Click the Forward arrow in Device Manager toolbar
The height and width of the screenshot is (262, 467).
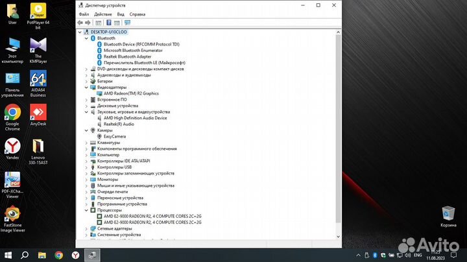(88, 23)
